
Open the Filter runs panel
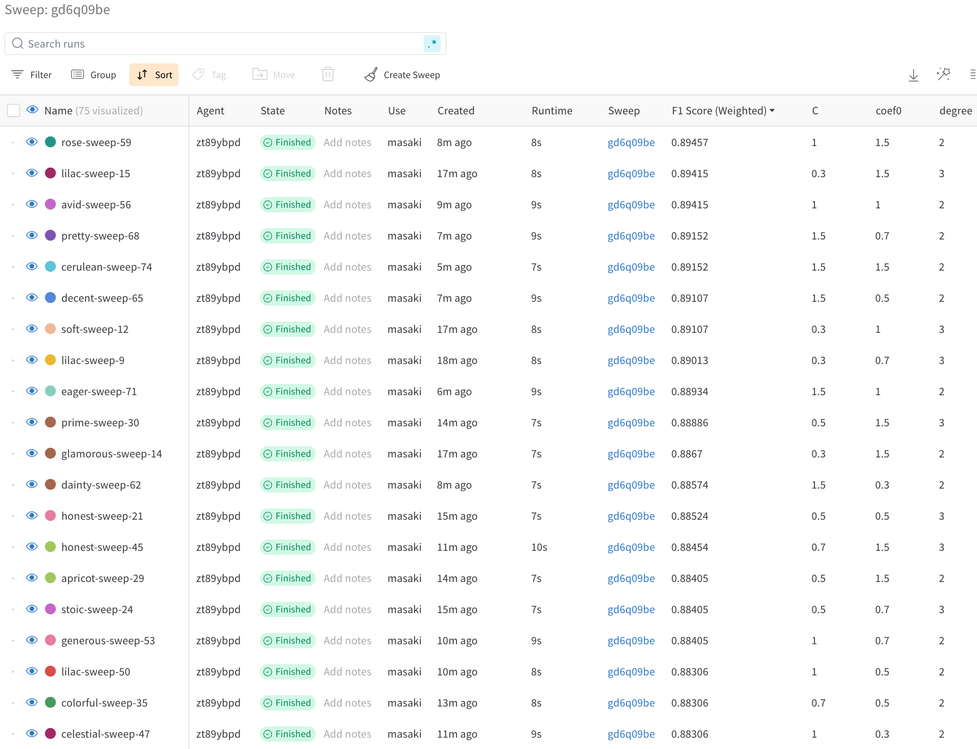tap(32, 75)
